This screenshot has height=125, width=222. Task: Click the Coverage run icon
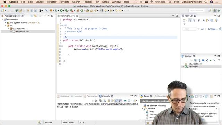(66, 11)
